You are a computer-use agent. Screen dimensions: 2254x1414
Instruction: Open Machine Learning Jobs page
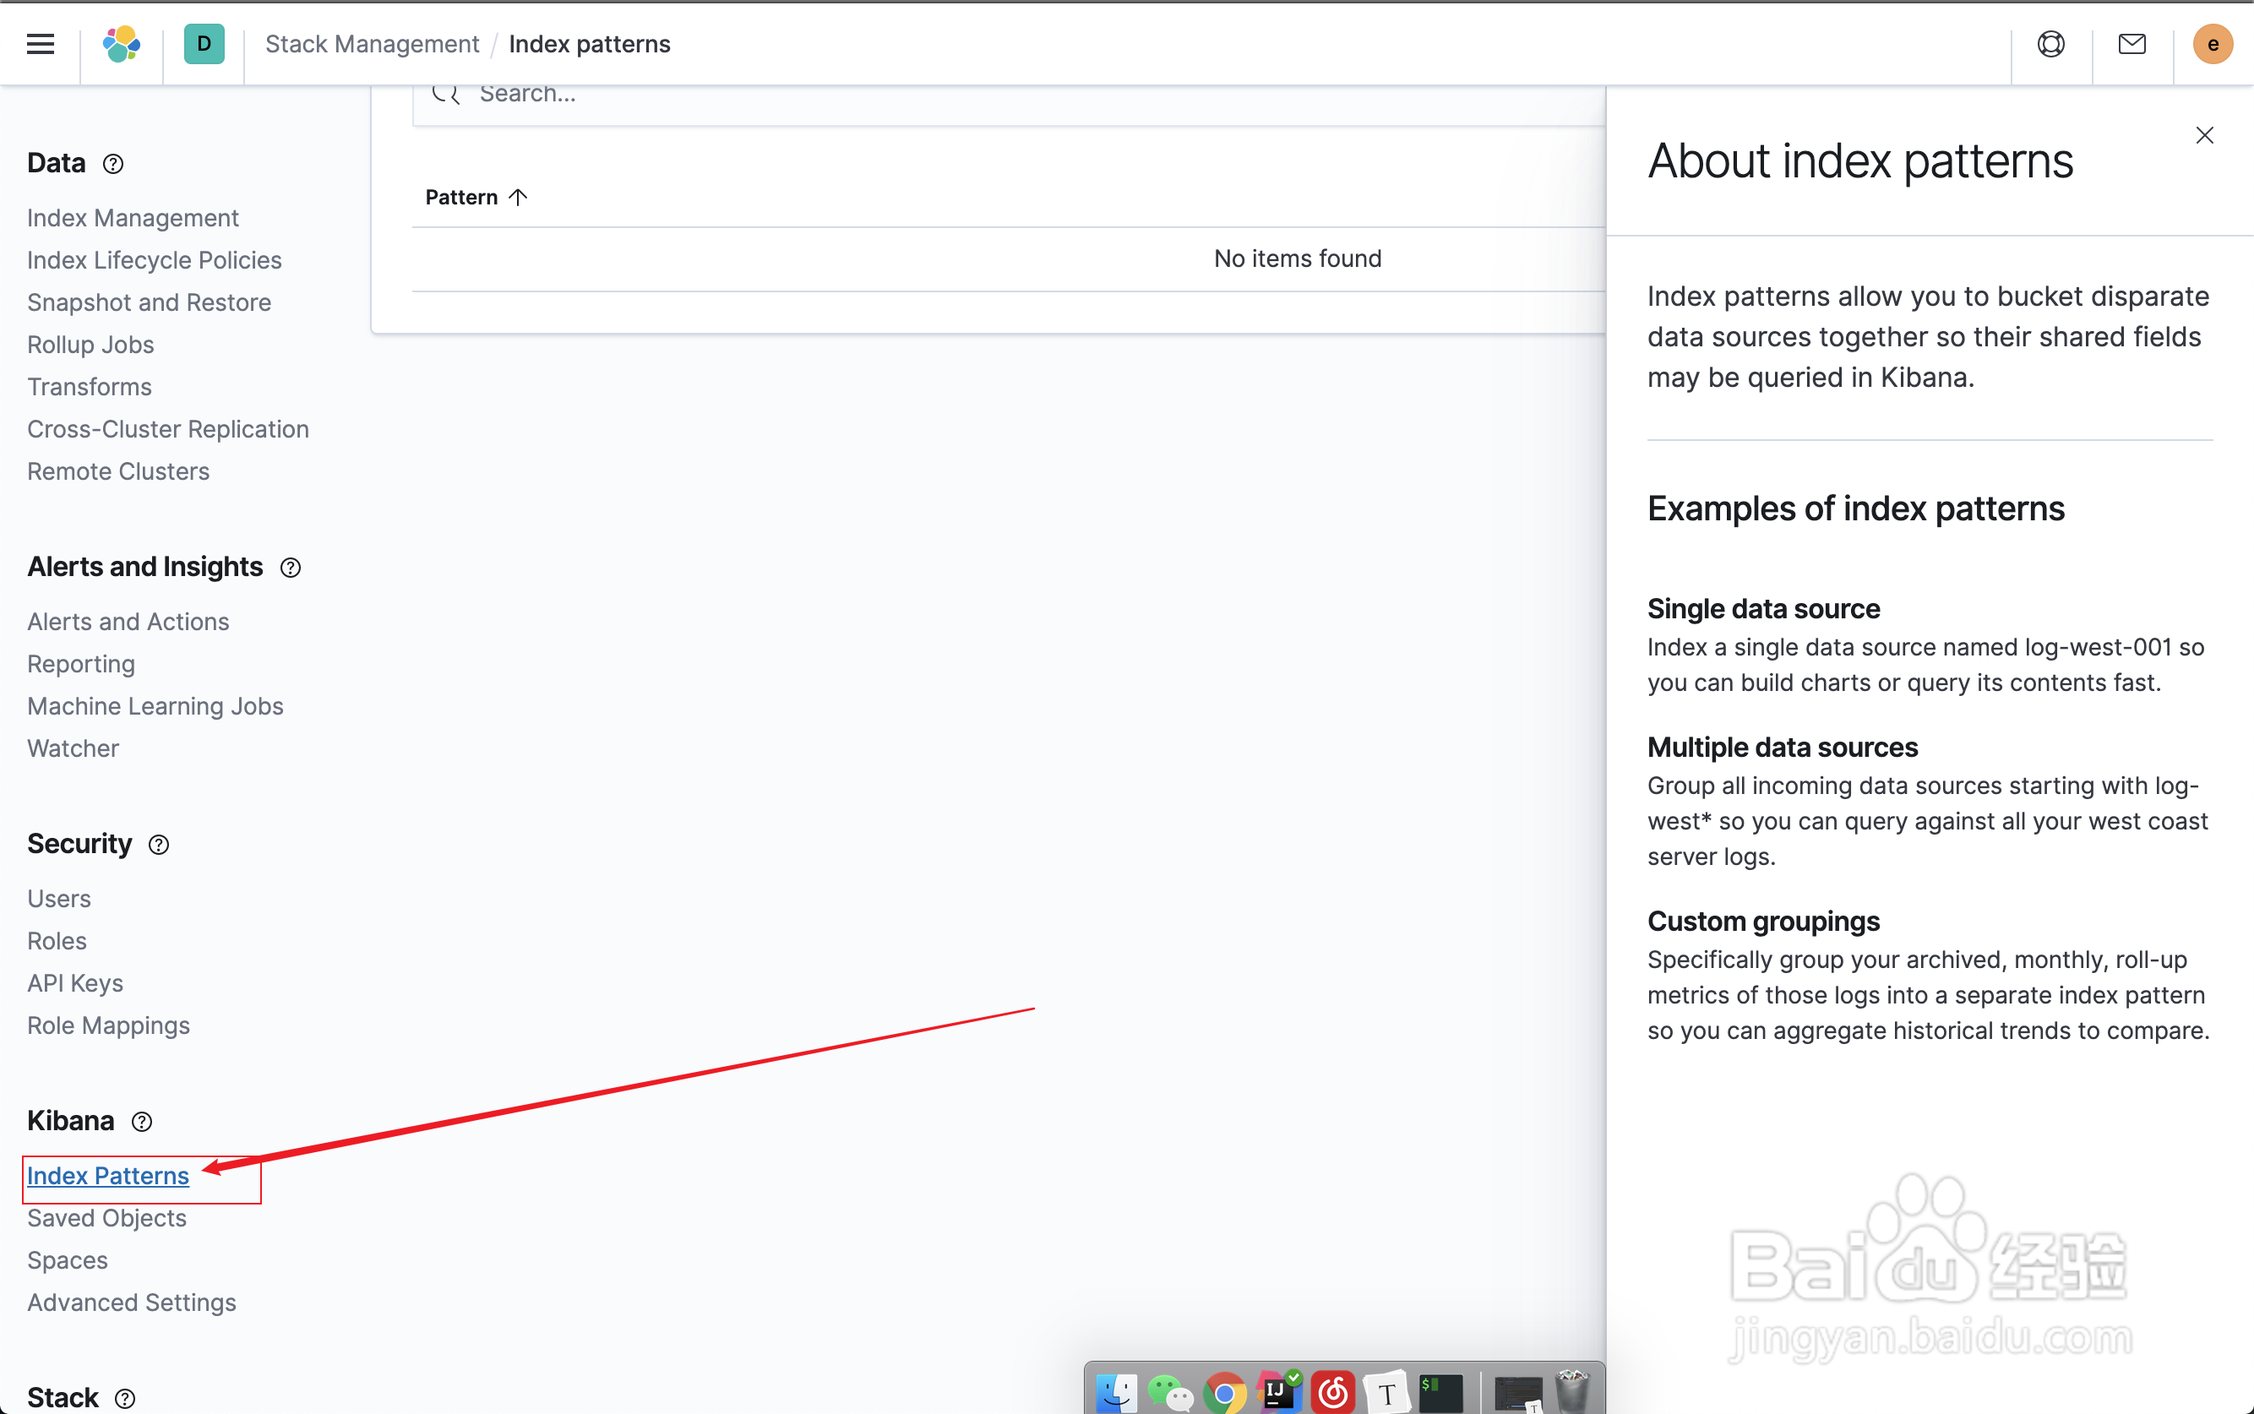(x=155, y=706)
